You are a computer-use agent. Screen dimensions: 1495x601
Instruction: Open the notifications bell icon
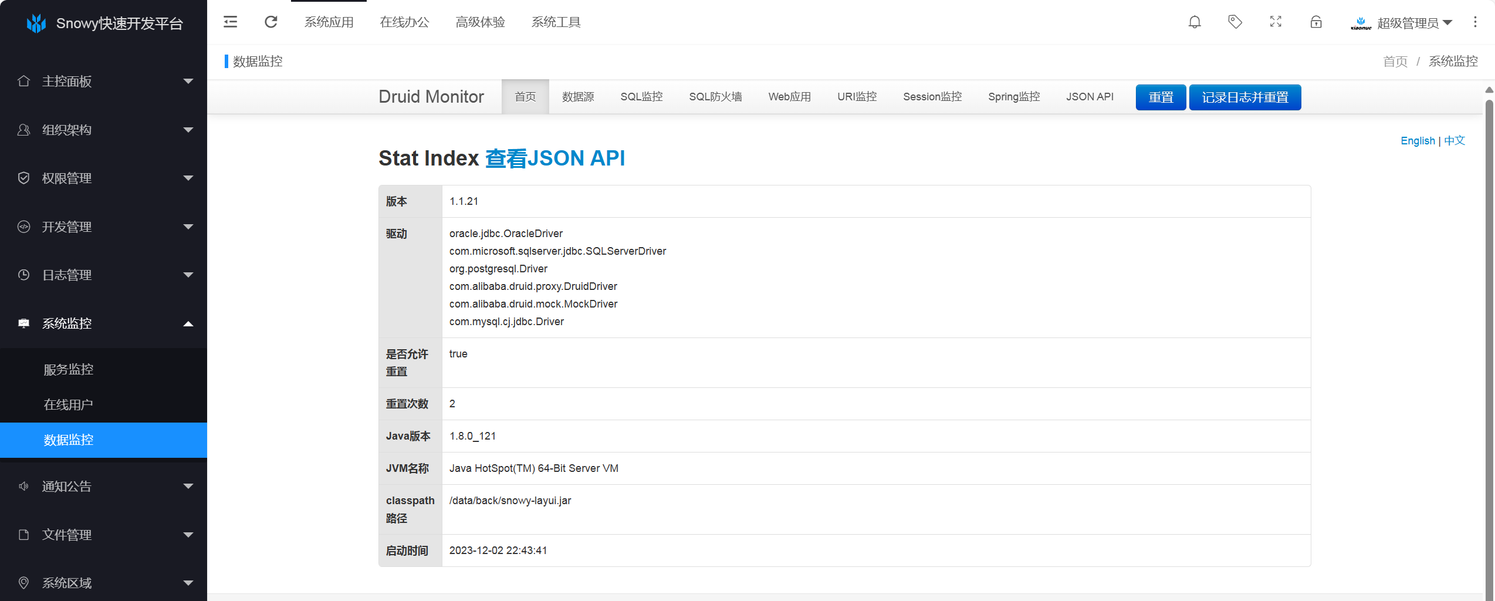(1195, 22)
